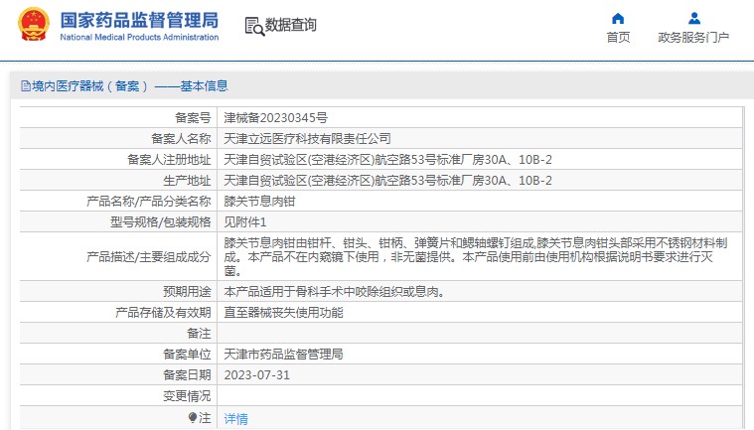Image resolution: width=754 pixels, height=430 pixels.
Task: Click the 境内医疗器械（备案）——基本信息 heading
Action: (130, 86)
